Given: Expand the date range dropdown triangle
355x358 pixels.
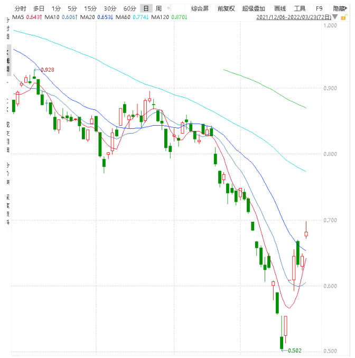Looking at the screenshot, I should pyautogui.click(x=335, y=17).
